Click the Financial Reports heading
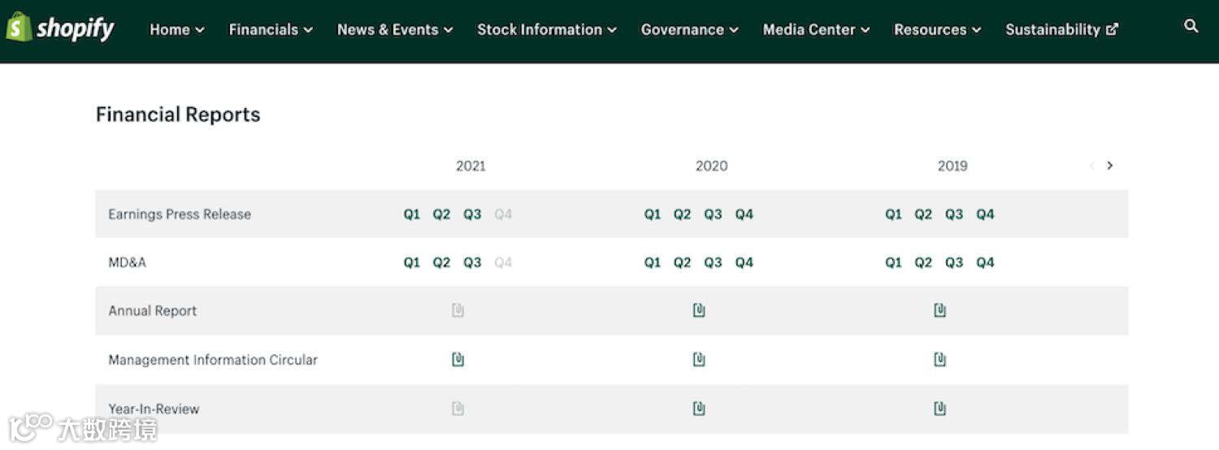1219x450 pixels. (178, 115)
